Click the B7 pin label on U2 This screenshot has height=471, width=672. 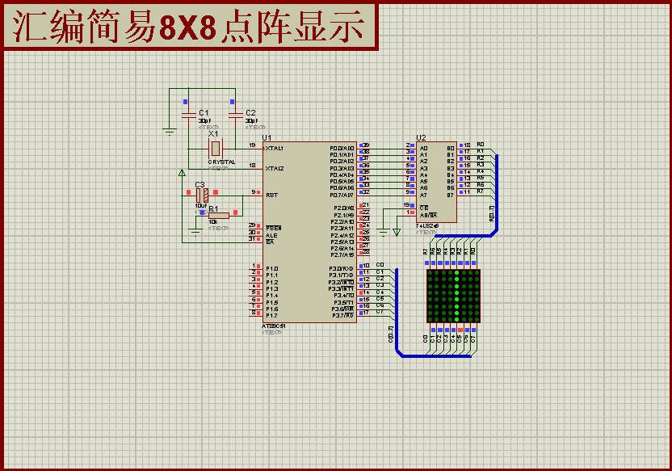click(451, 195)
